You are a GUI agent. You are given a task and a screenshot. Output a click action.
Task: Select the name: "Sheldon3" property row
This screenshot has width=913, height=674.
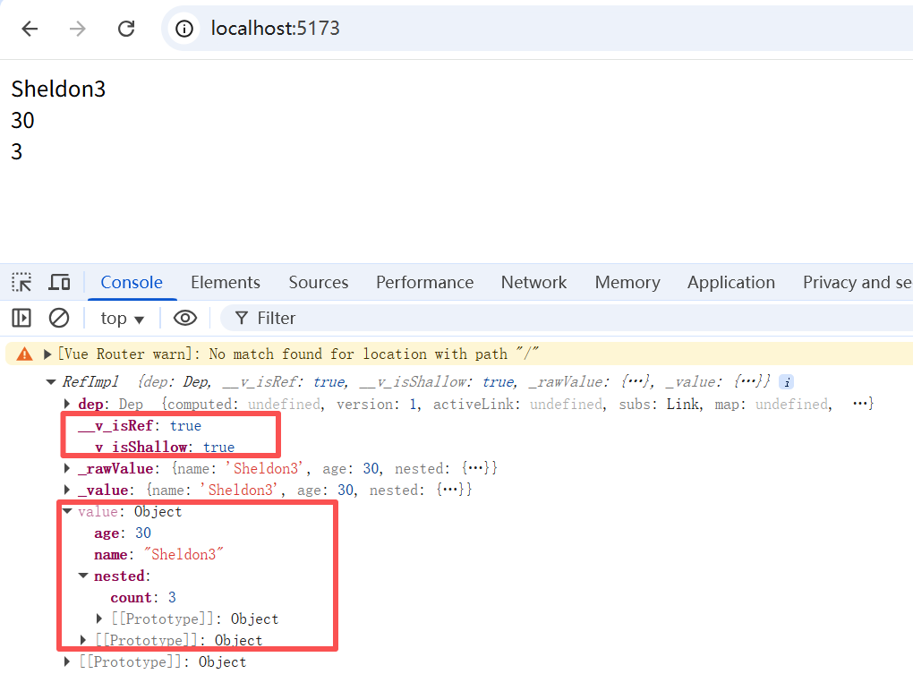tap(159, 555)
